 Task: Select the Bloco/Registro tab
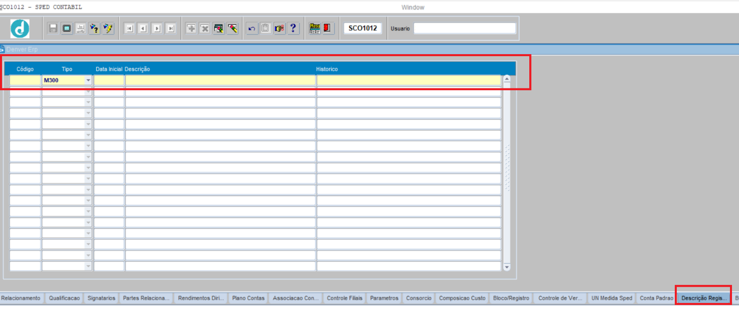click(x=511, y=298)
